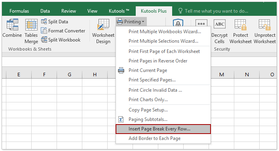Select column H header

pyautogui.click(x=95, y=74)
